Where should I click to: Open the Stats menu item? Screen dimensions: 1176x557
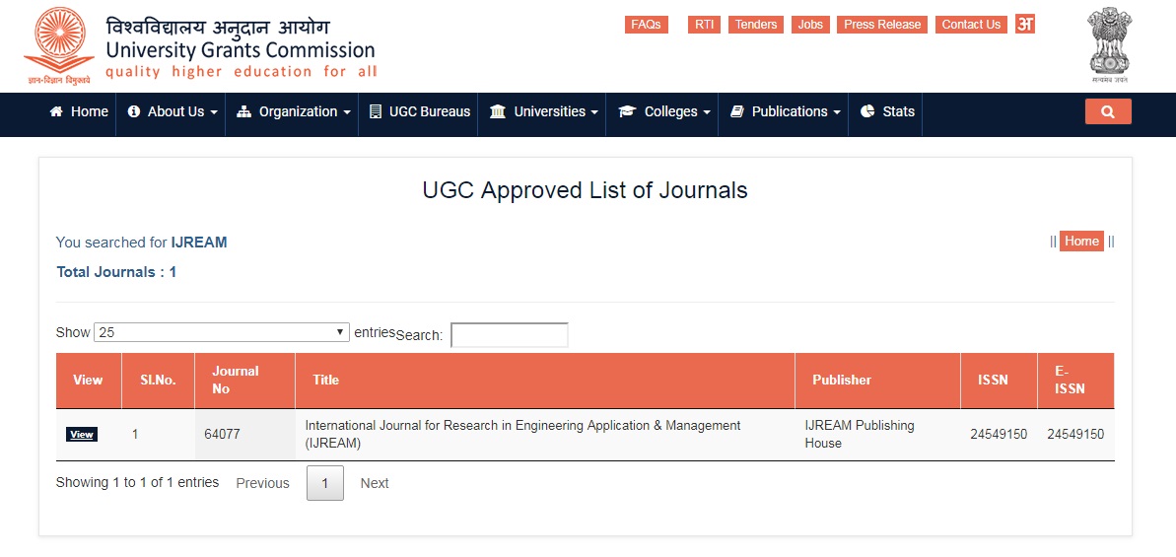pos(887,111)
